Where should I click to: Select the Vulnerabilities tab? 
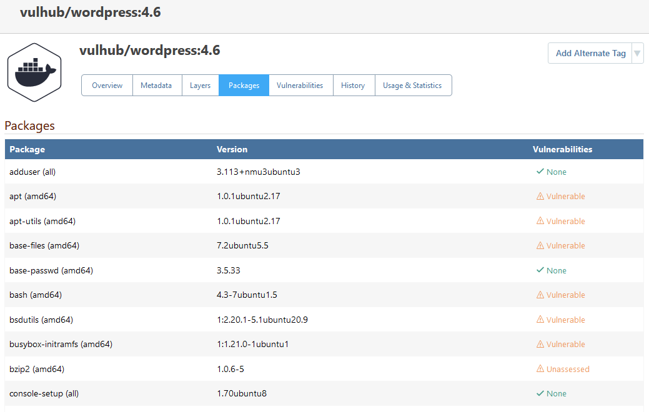pyautogui.click(x=300, y=86)
